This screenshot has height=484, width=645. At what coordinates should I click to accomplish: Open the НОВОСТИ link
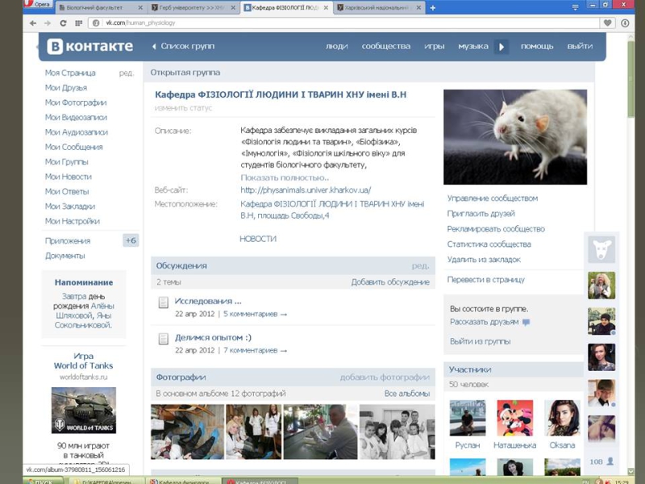pyautogui.click(x=258, y=239)
